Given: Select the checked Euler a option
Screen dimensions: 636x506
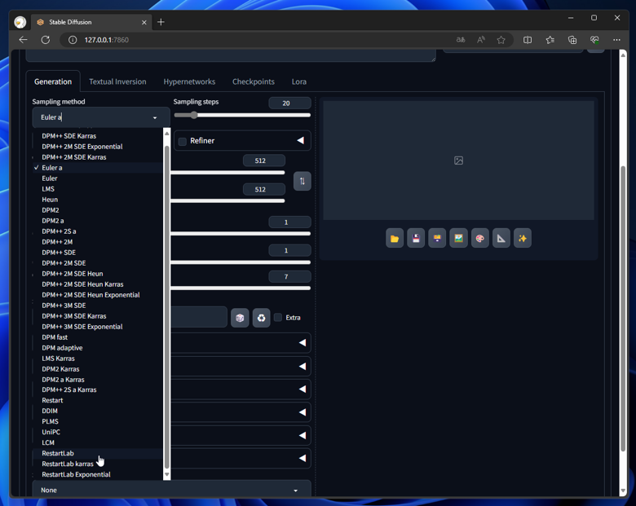Looking at the screenshot, I should [98, 168].
